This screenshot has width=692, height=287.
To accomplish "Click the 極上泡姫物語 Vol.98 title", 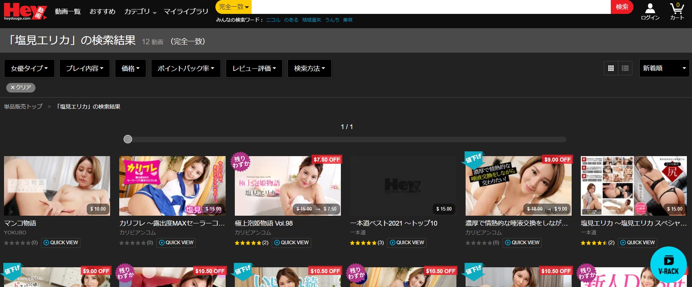I will (264, 223).
